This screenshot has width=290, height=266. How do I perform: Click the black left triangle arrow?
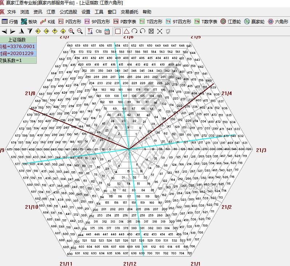pyautogui.click(x=4, y=31)
